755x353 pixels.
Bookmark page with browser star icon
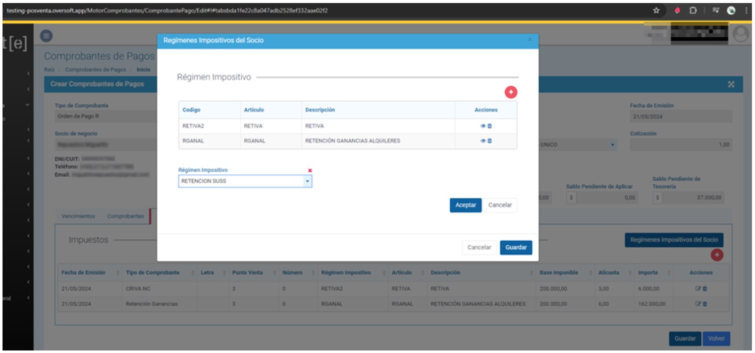coord(657,11)
